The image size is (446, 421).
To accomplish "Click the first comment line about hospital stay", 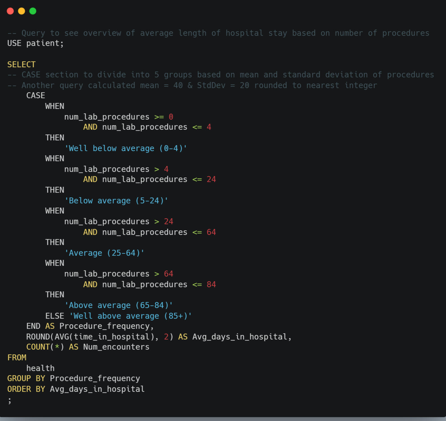I will (218, 33).
